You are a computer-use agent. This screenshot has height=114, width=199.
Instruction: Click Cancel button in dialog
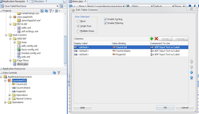pos(185,108)
